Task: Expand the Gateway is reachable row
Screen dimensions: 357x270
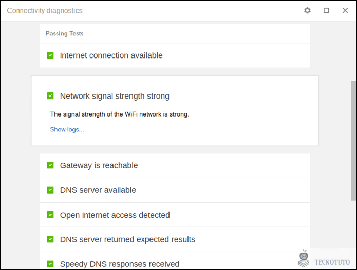Action: click(x=175, y=166)
